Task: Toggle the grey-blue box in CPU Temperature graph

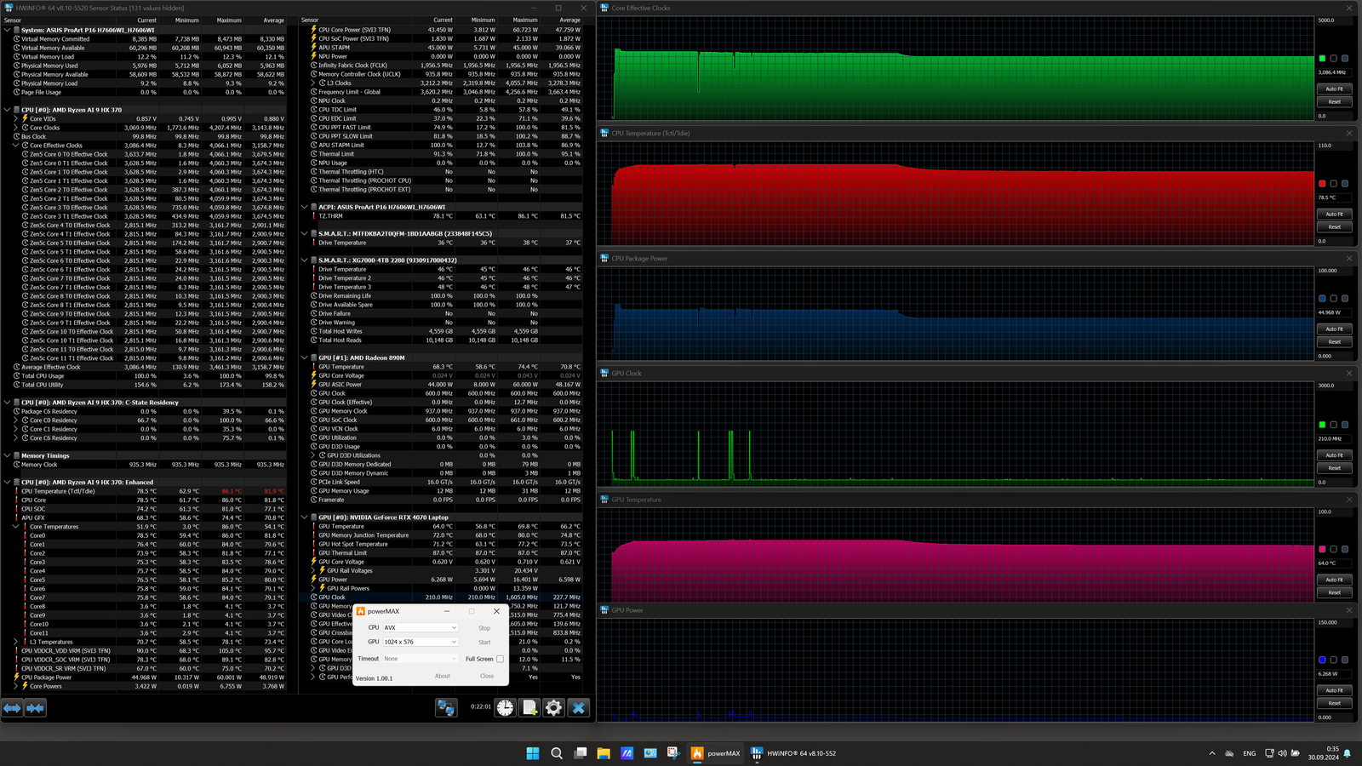Action: [x=1345, y=184]
